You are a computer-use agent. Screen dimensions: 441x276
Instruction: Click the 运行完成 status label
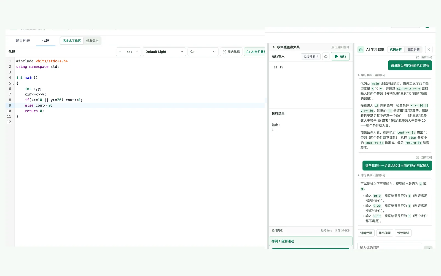tap(277, 230)
